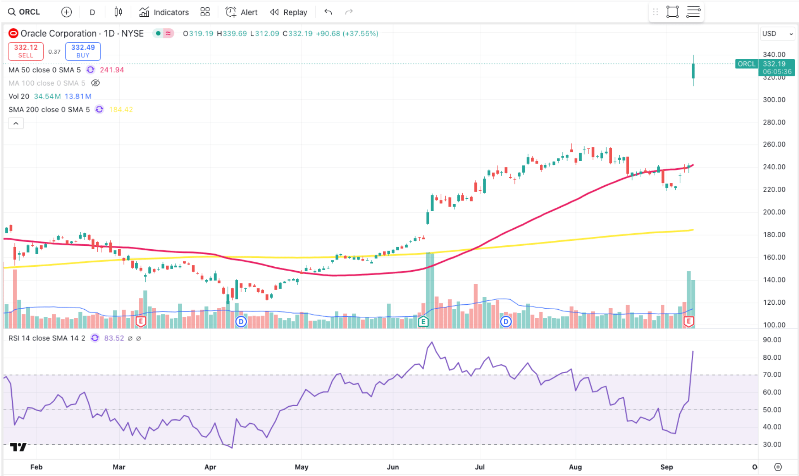This screenshot has height=476, width=799.
Task: Click the MA 50 refresh status icon
Action: click(x=90, y=70)
